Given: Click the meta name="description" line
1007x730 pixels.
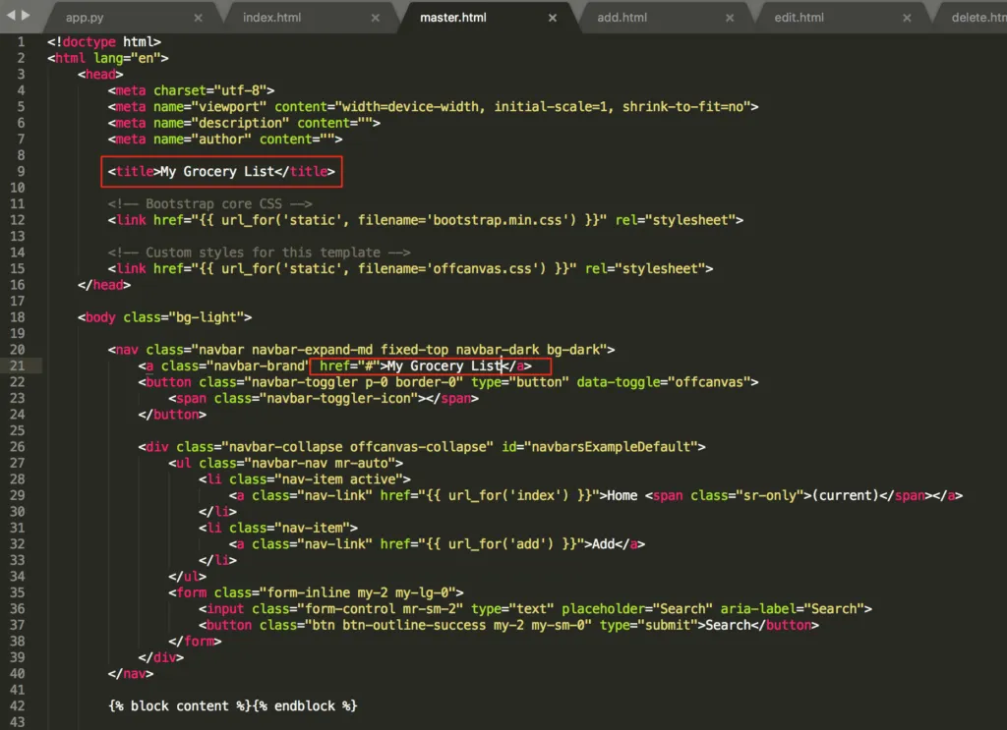Looking at the screenshot, I should click(244, 123).
